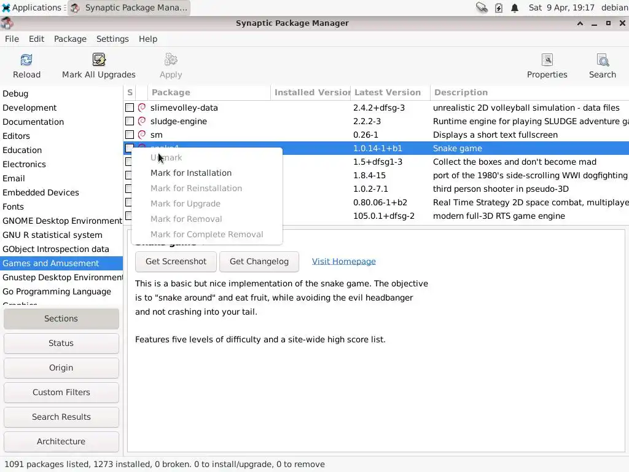Screen dimensions: 629x472
Task: Select the Email section
Action: pyautogui.click(x=61, y=178)
